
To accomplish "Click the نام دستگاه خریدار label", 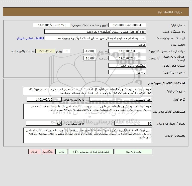I will 173,32.
